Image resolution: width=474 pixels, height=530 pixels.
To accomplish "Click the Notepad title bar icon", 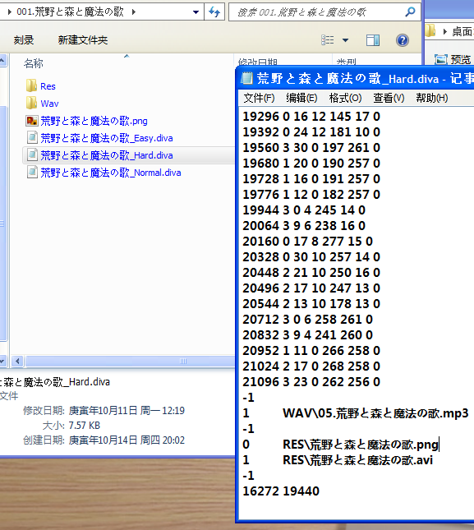I will click(247, 78).
